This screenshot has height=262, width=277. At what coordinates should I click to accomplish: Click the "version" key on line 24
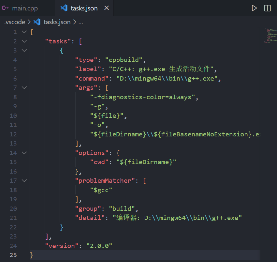(62, 246)
